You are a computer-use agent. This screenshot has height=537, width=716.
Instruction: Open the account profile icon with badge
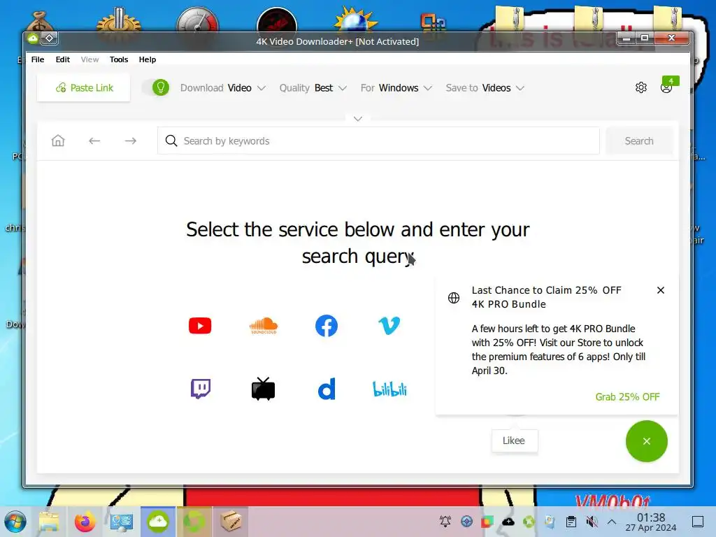667,87
